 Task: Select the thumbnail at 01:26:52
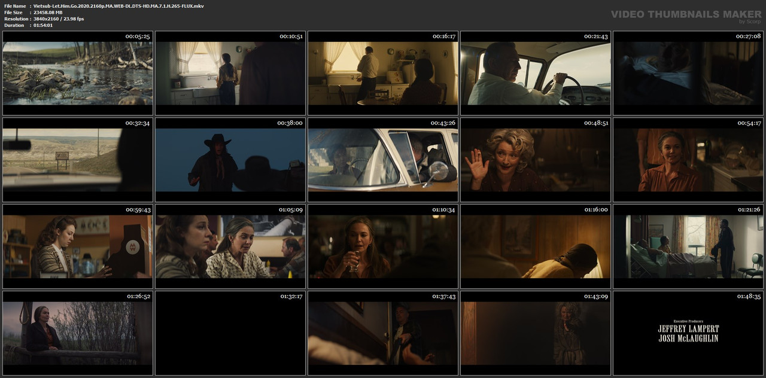point(78,333)
